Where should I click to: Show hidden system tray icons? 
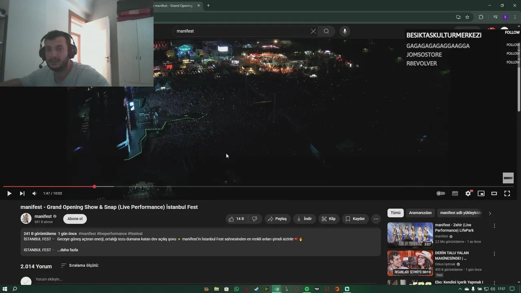point(460,289)
